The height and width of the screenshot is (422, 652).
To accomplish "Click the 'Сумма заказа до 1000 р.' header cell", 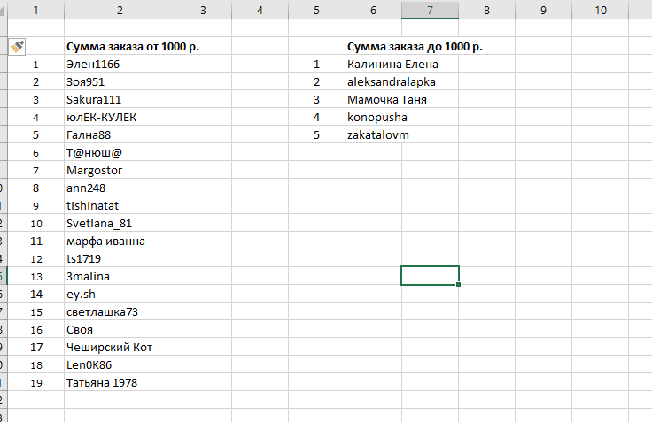I will click(415, 47).
